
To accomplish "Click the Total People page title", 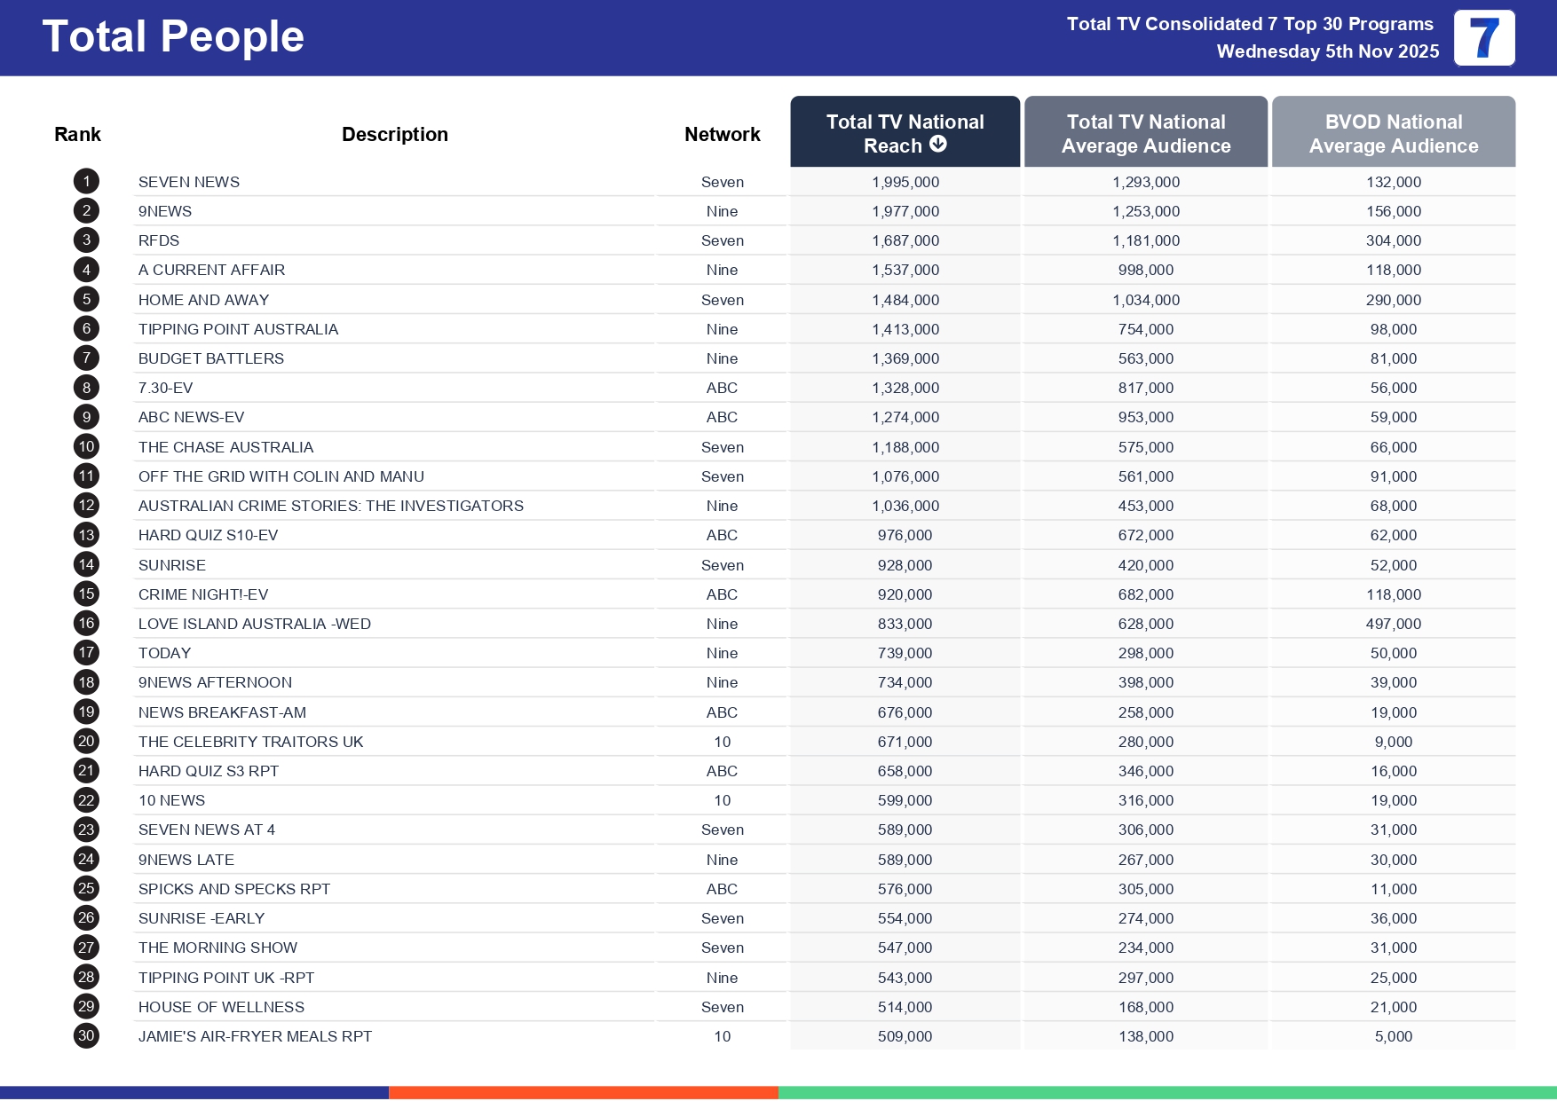I will pos(173,37).
